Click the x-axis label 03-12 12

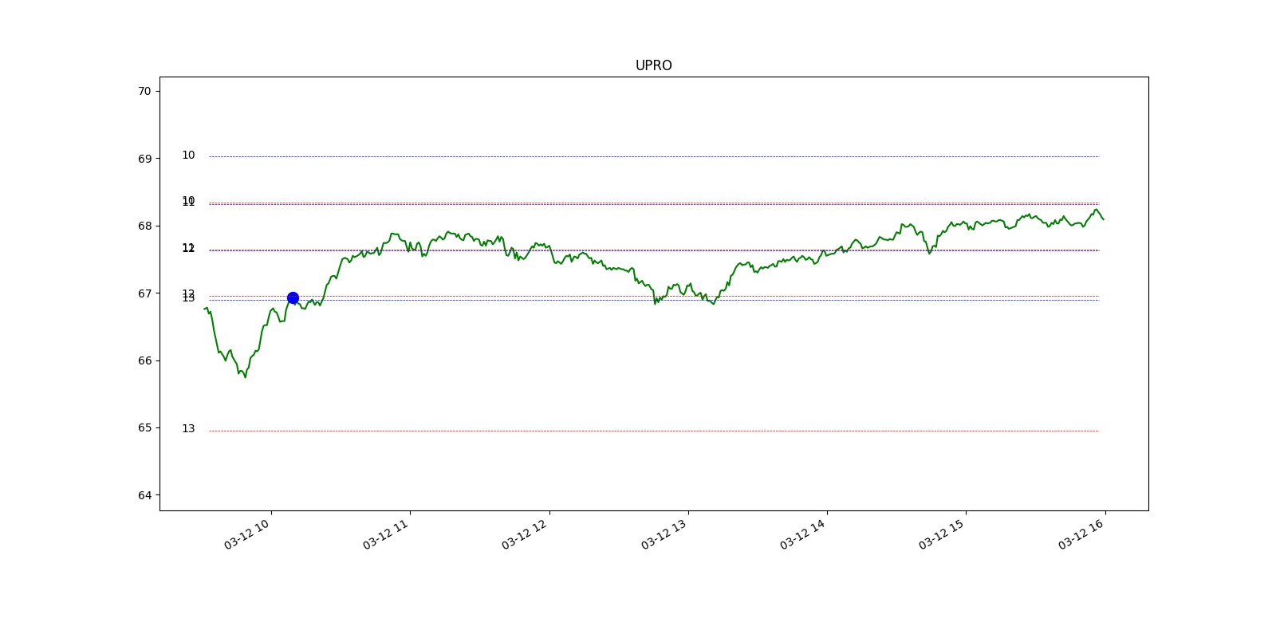coord(526,533)
